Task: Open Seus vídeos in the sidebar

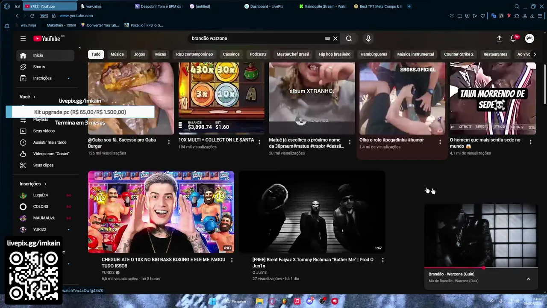Action: [x=45, y=131]
